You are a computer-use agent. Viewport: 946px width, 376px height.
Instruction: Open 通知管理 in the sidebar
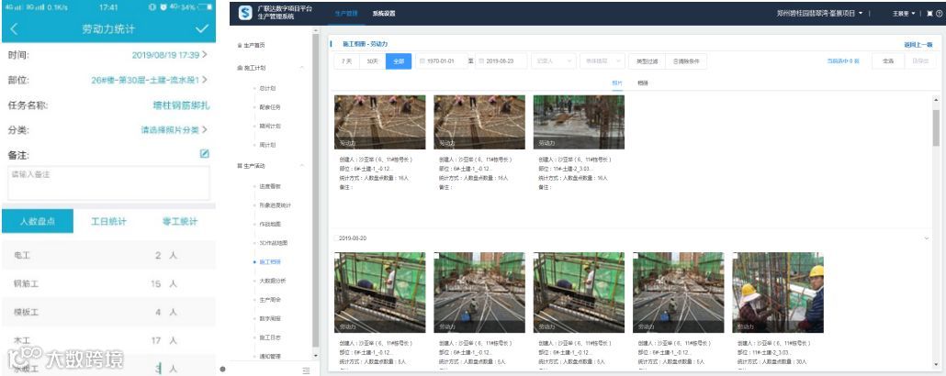(270, 356)
